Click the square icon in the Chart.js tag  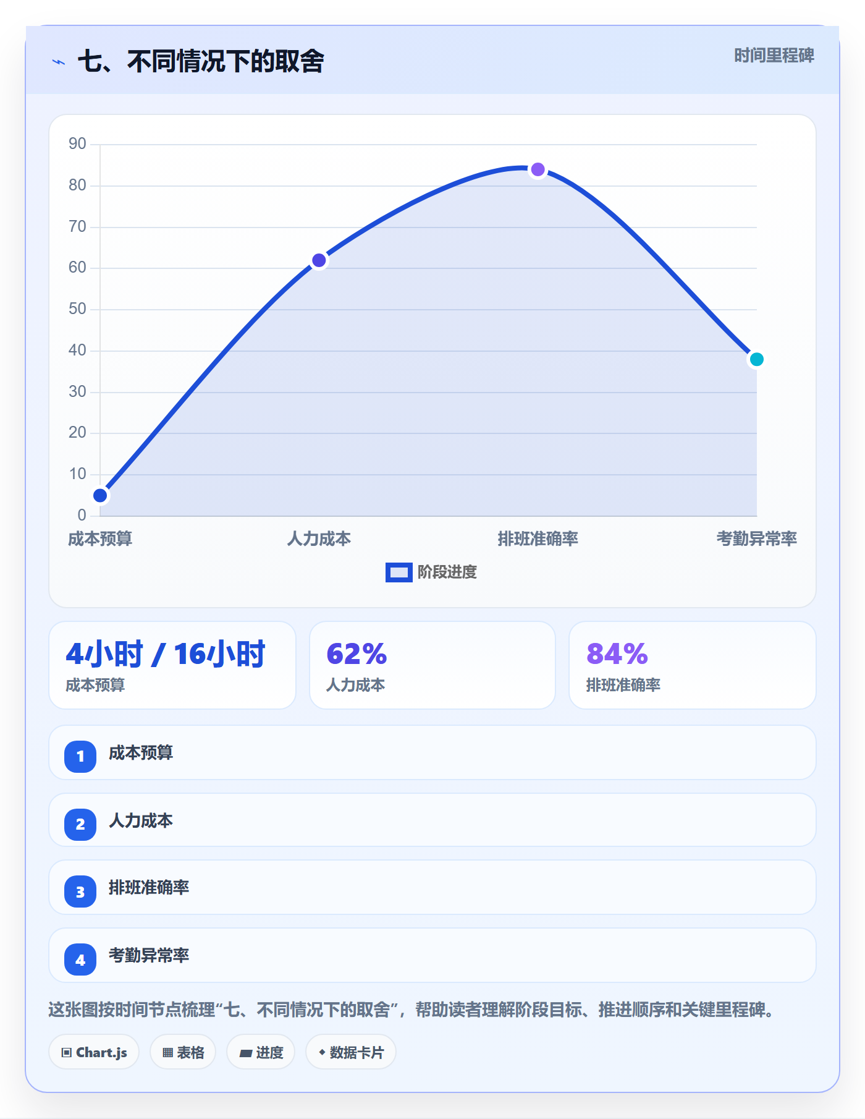point(67,1053)
